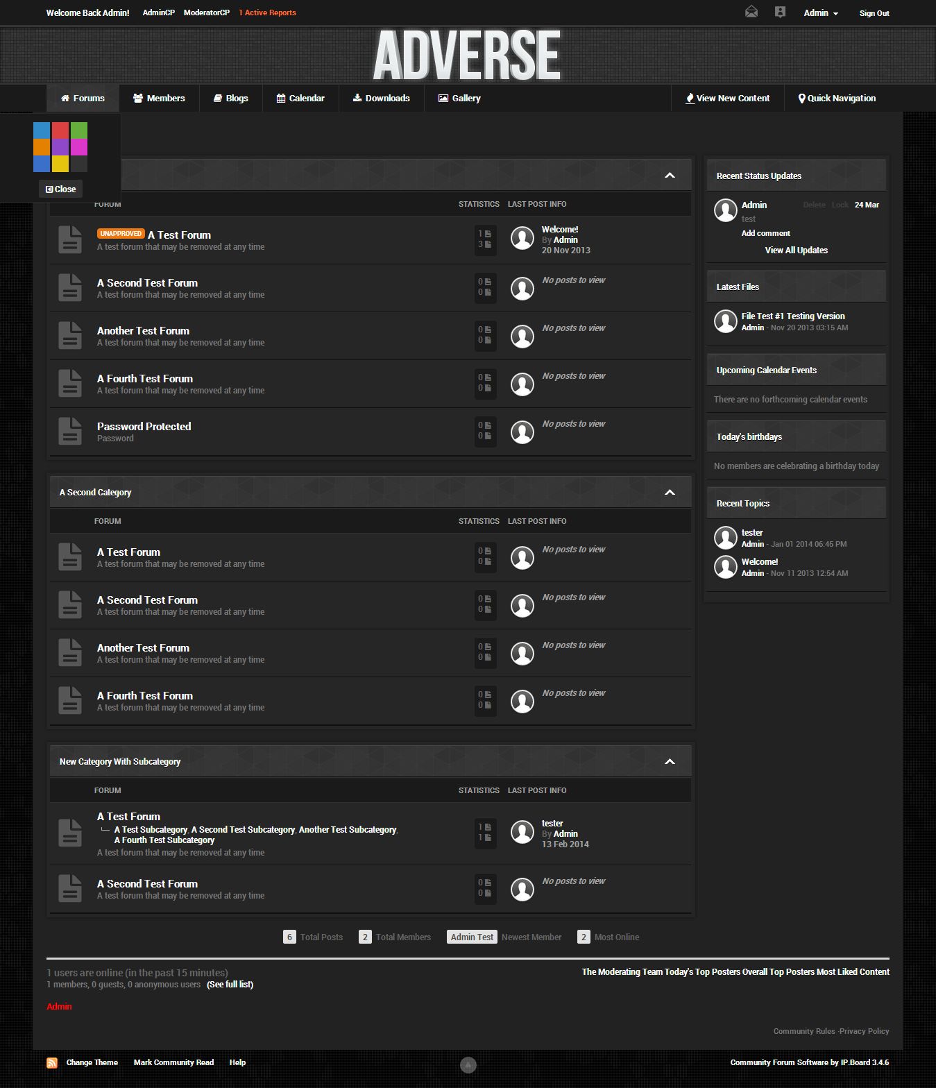Open the Calendar tab

coord(300,99)
